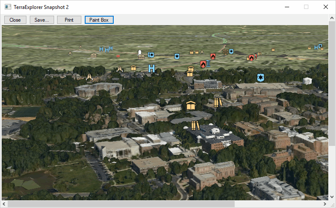Select upper marker of the stacked school pair
Image resolution: width=336 pixels, height=208 pixels.
coord(191,69)
